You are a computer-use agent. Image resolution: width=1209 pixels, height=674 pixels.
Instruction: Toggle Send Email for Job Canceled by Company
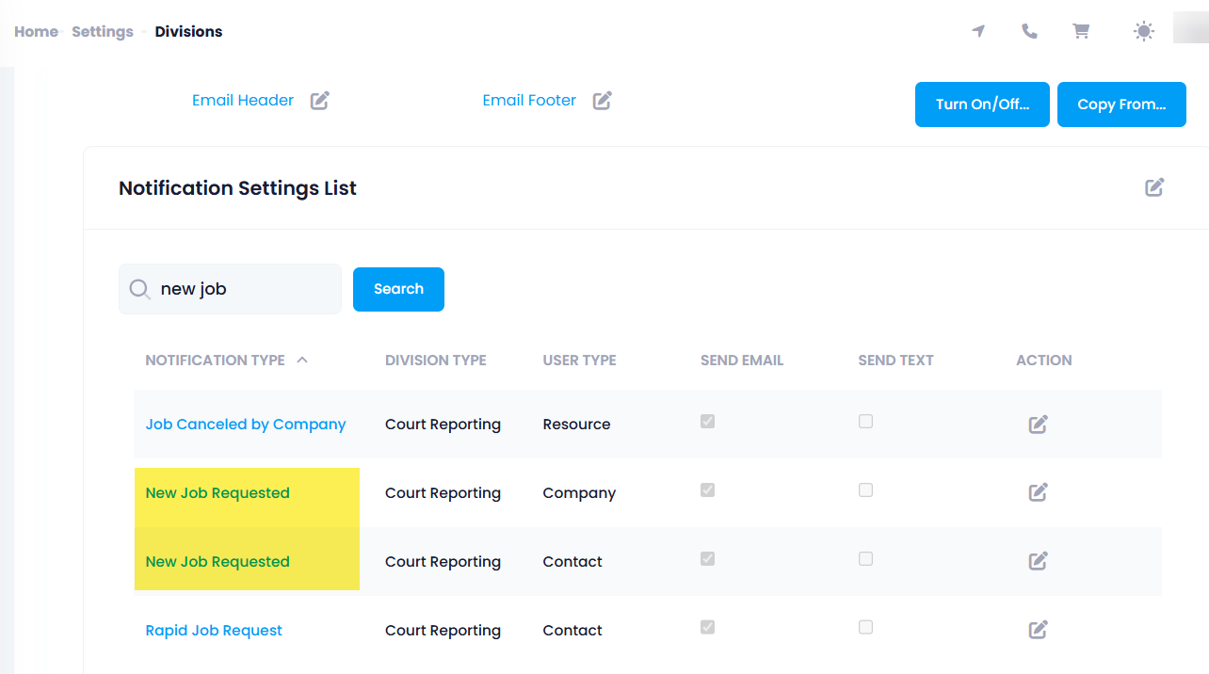tap(707, 422)
